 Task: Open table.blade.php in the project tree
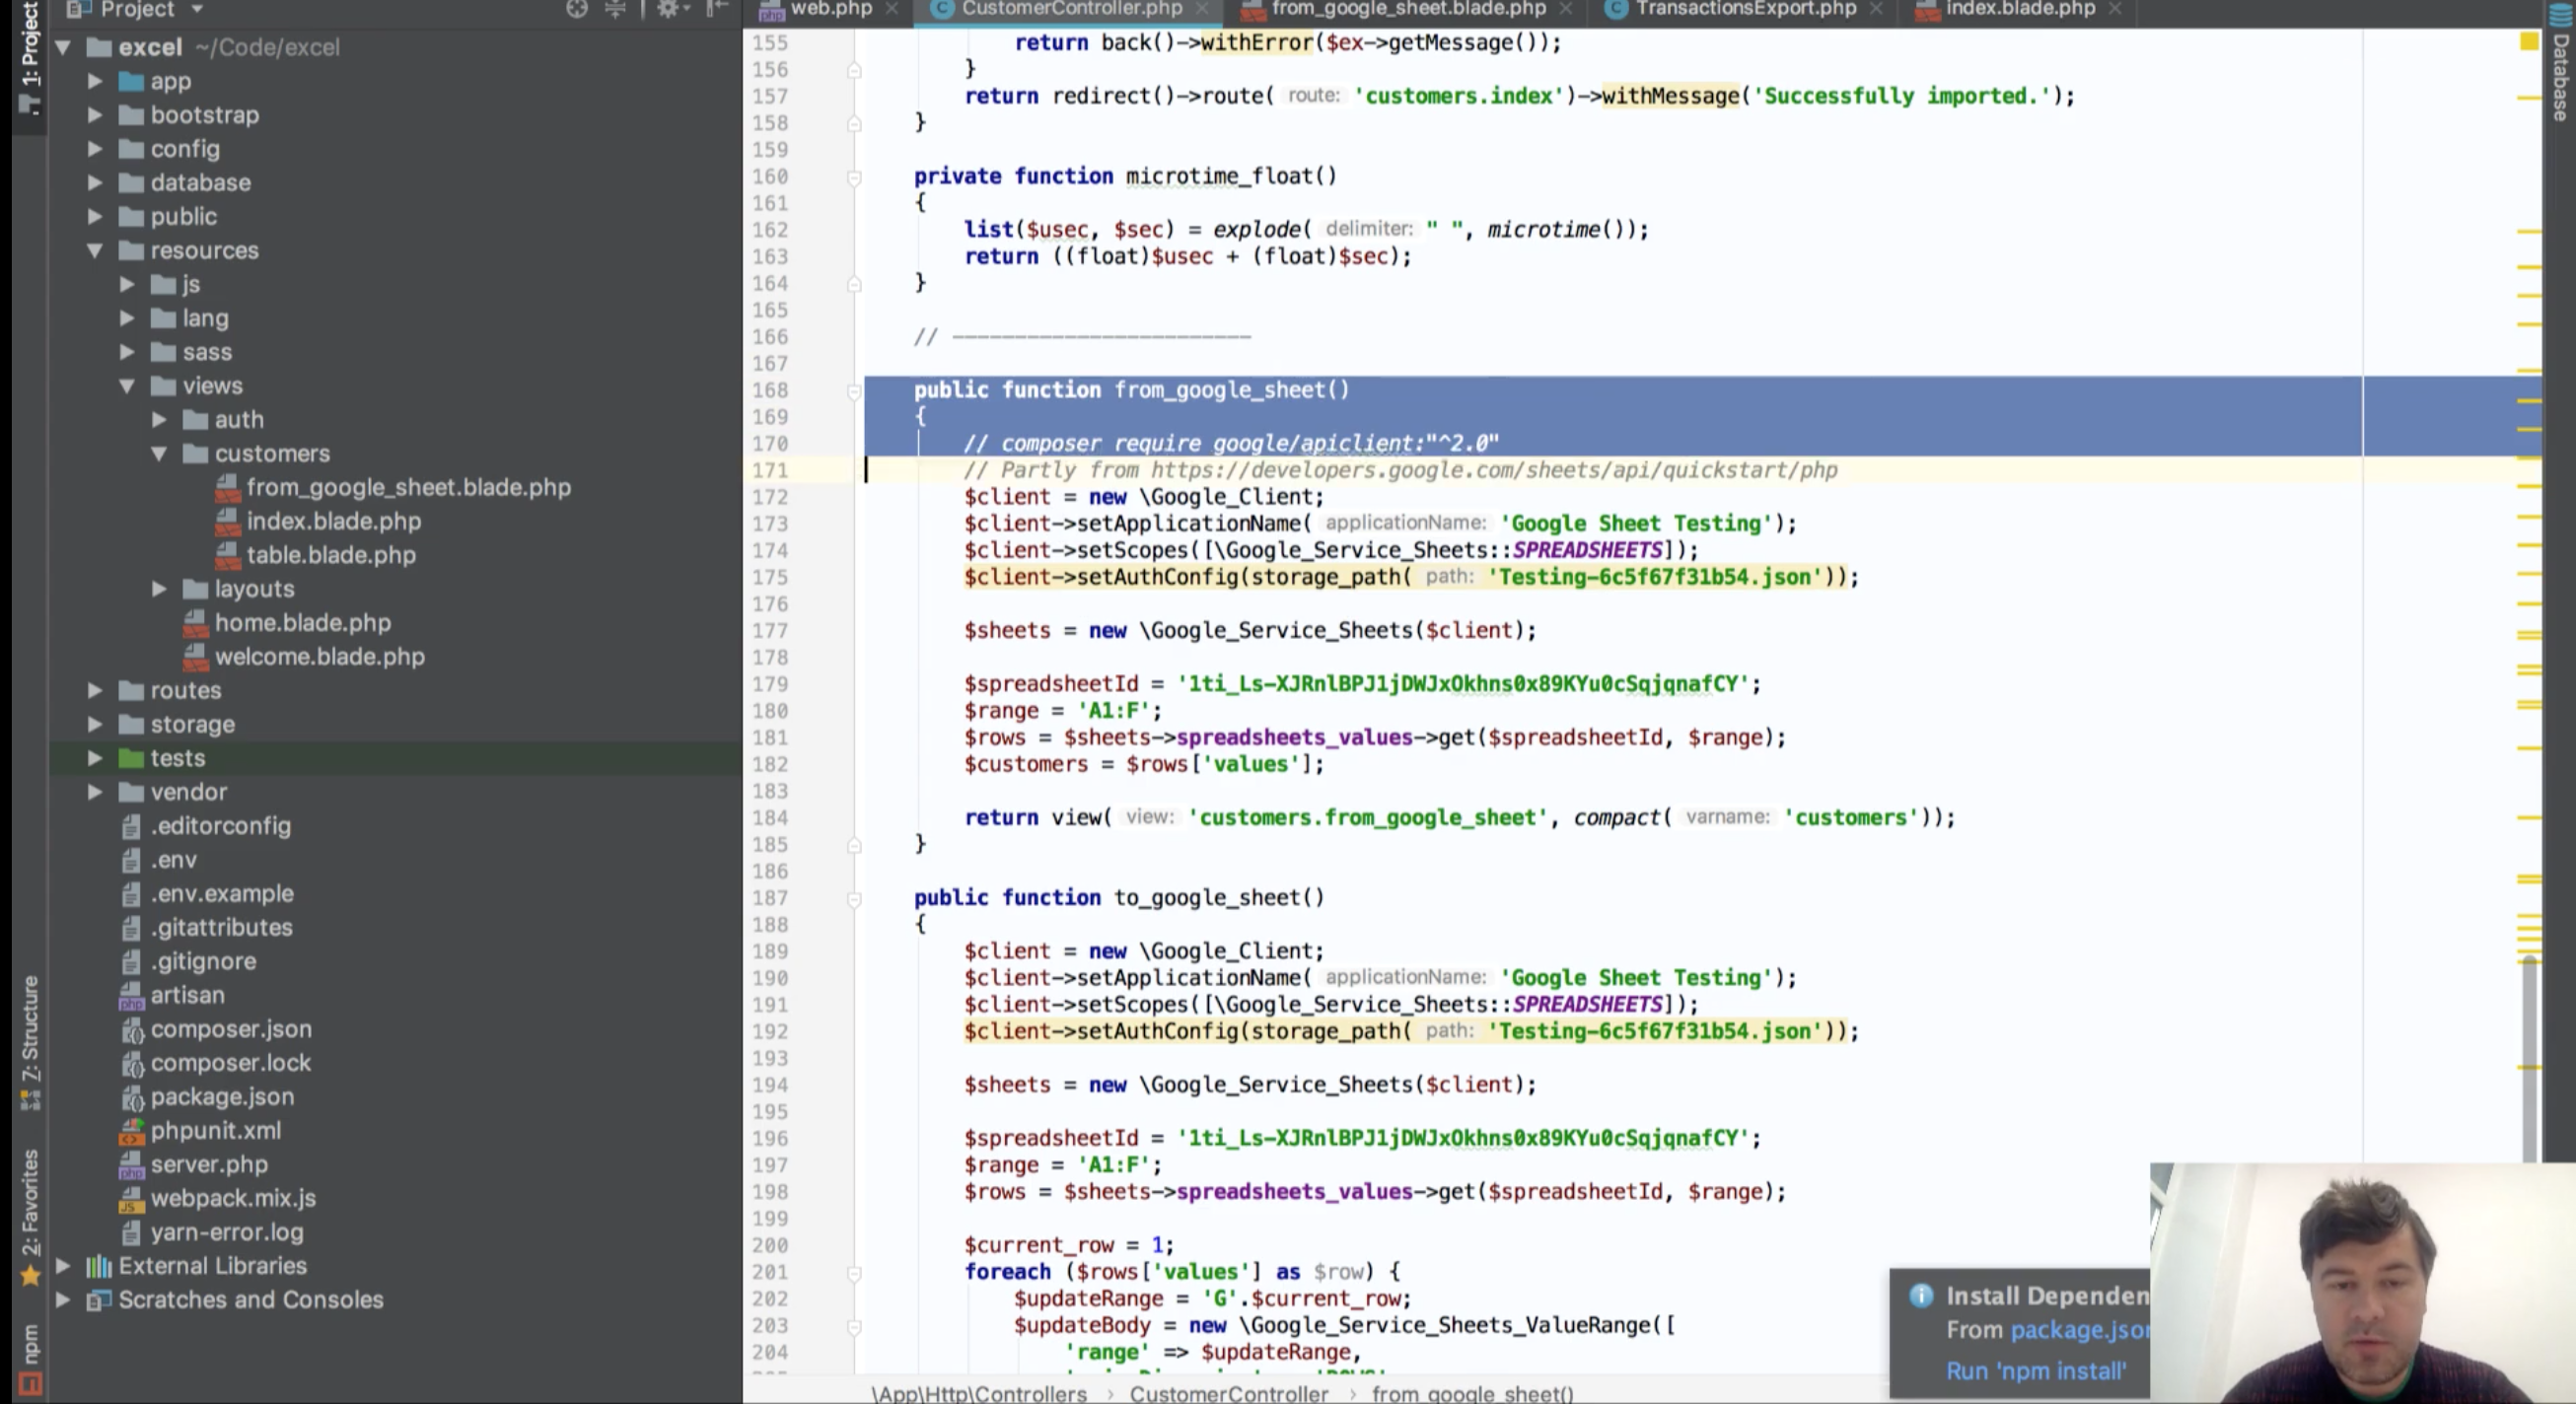pyautogui.click(x=331, y=555)
